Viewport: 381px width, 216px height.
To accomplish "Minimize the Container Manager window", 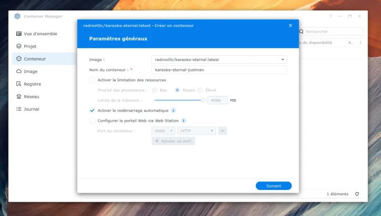I will 340,16.
